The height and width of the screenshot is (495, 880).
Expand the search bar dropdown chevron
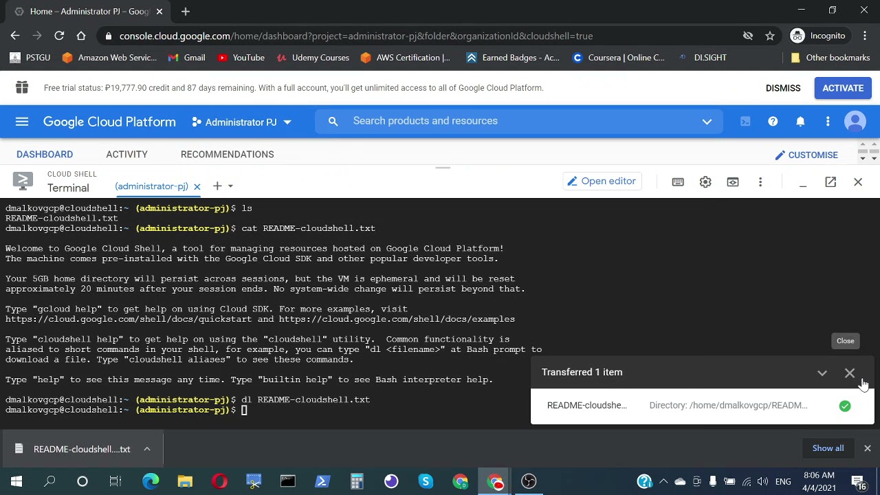pos(707,122)
